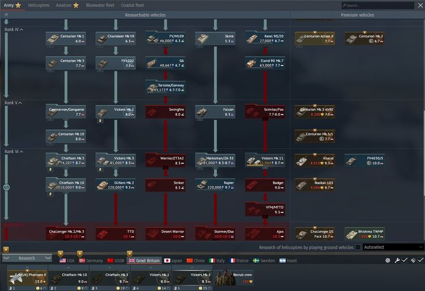Image resolution: width=425 pixels, height=291 pixels.
Task: Open the gear settings icon
Action: (388, 260)
